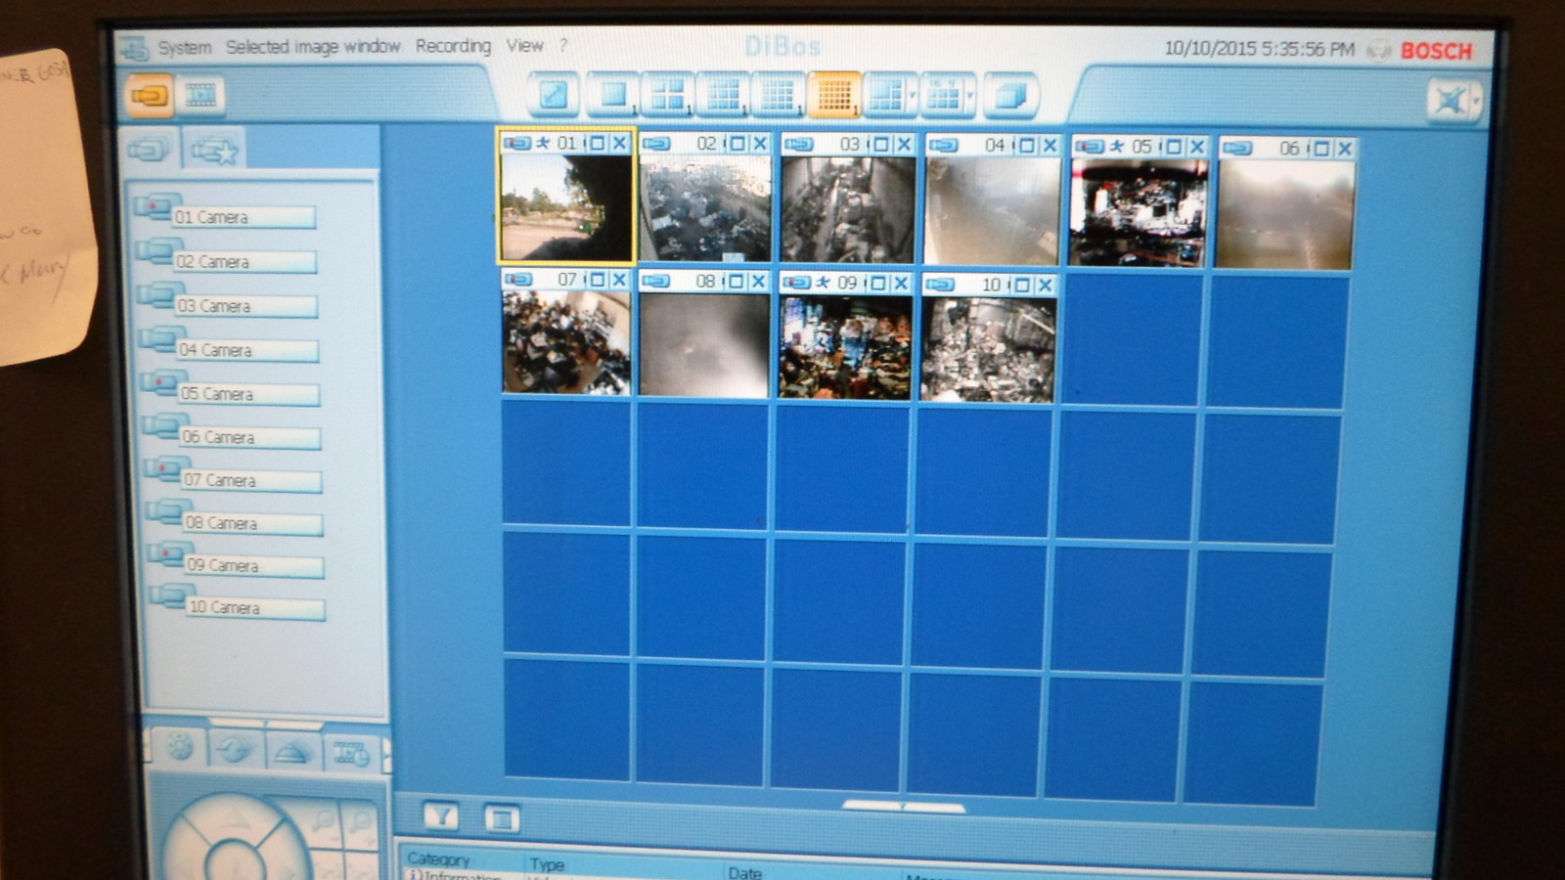Open the View menu

pos(524,45)
